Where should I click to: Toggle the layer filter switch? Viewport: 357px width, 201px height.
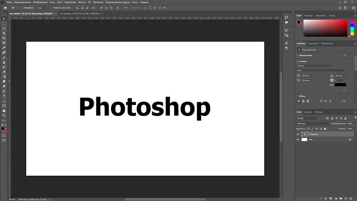[x=355, y=117]
